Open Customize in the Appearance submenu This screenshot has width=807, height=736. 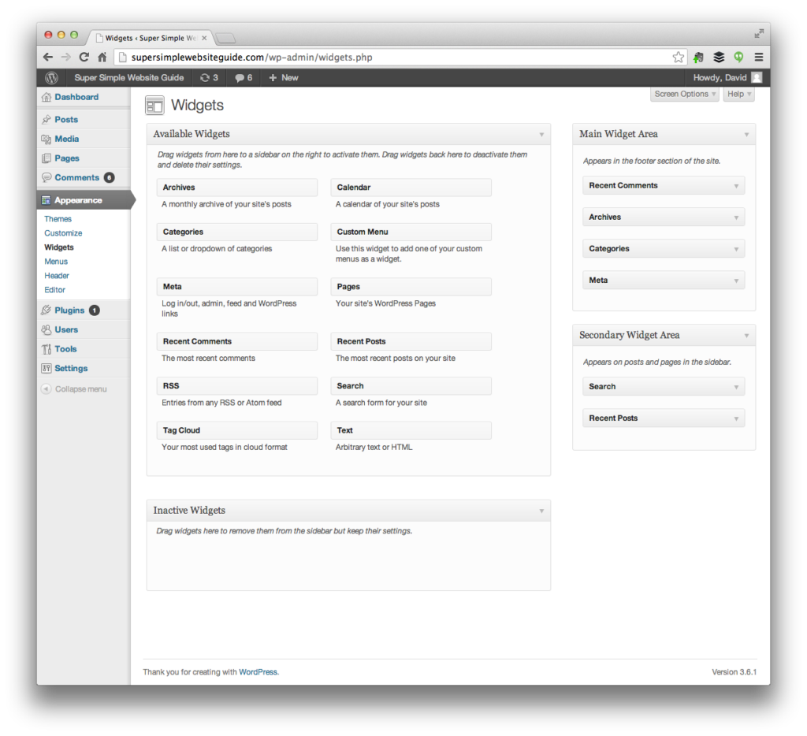[63, 233]
